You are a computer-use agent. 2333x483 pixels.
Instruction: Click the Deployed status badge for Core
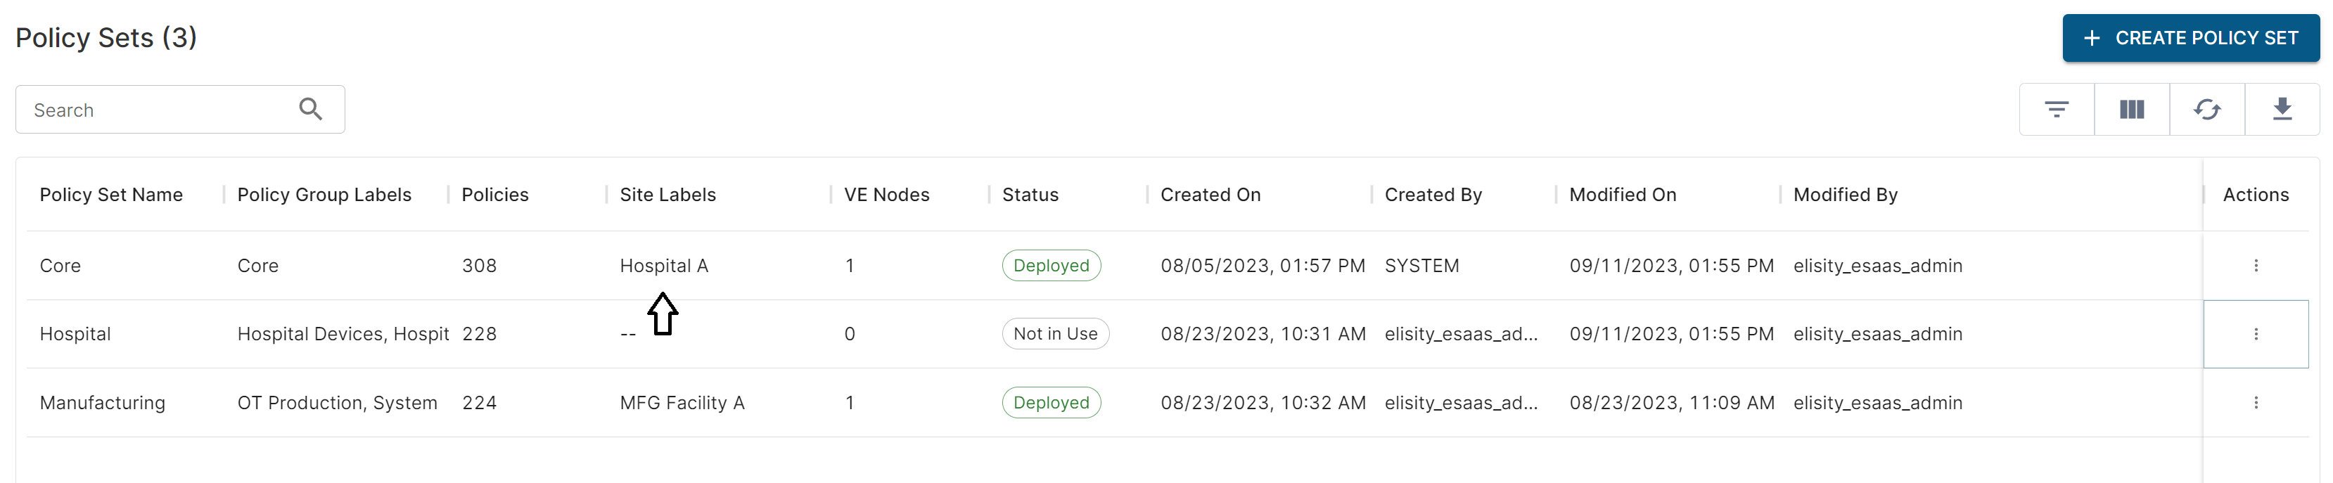tap(1051, 265)
